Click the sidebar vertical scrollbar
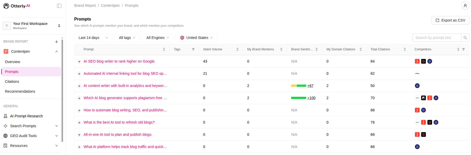The width and height of the screenshot is (471, 155). pos(62,90)
